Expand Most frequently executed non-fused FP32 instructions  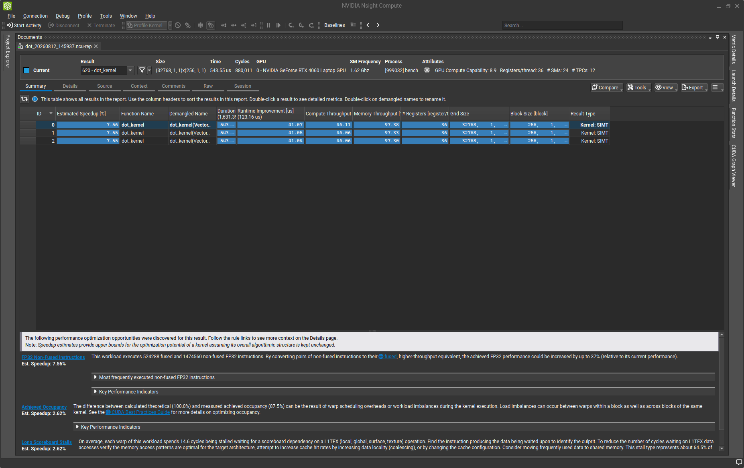tap(95, 377)
